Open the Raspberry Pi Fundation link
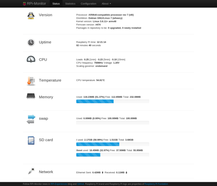This screenshot has width=217, height=186. click(x=156, y=184)
